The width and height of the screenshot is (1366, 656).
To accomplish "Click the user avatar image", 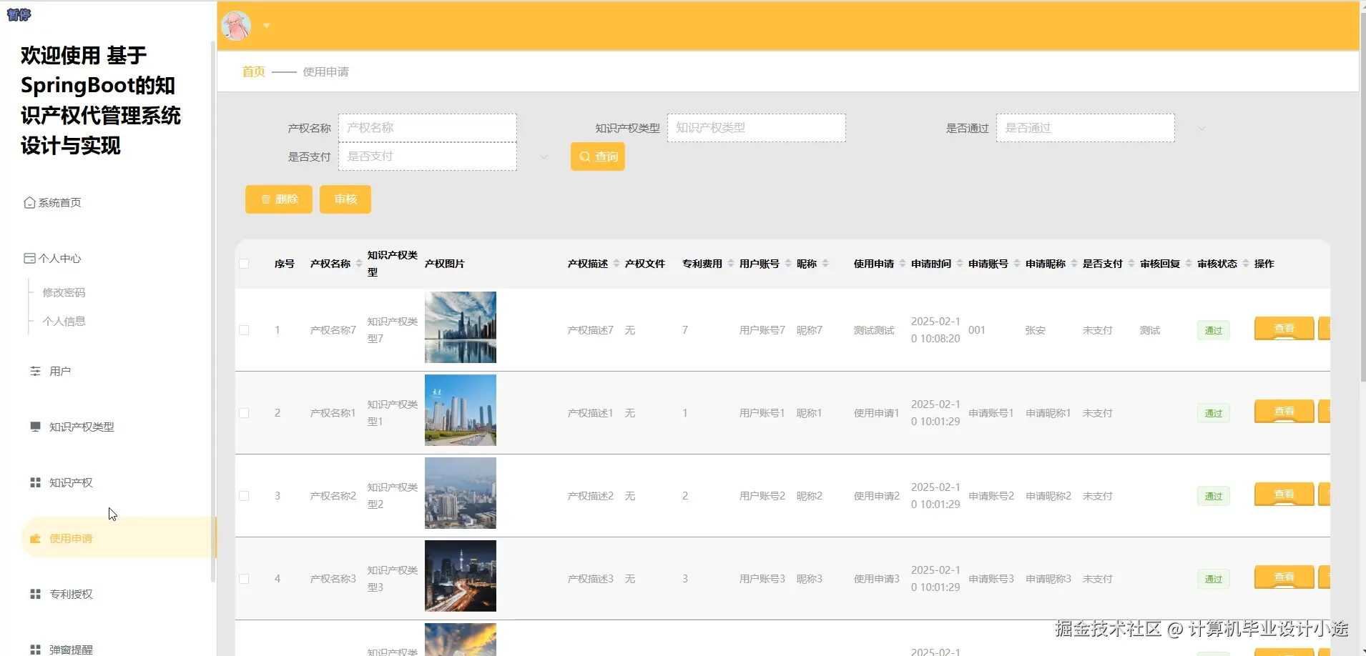I will tap(236, 26).
